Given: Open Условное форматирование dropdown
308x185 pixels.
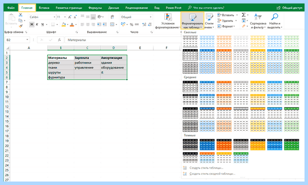Looking at the screenshot, I should pyautogui.click(x=167, y=21).
